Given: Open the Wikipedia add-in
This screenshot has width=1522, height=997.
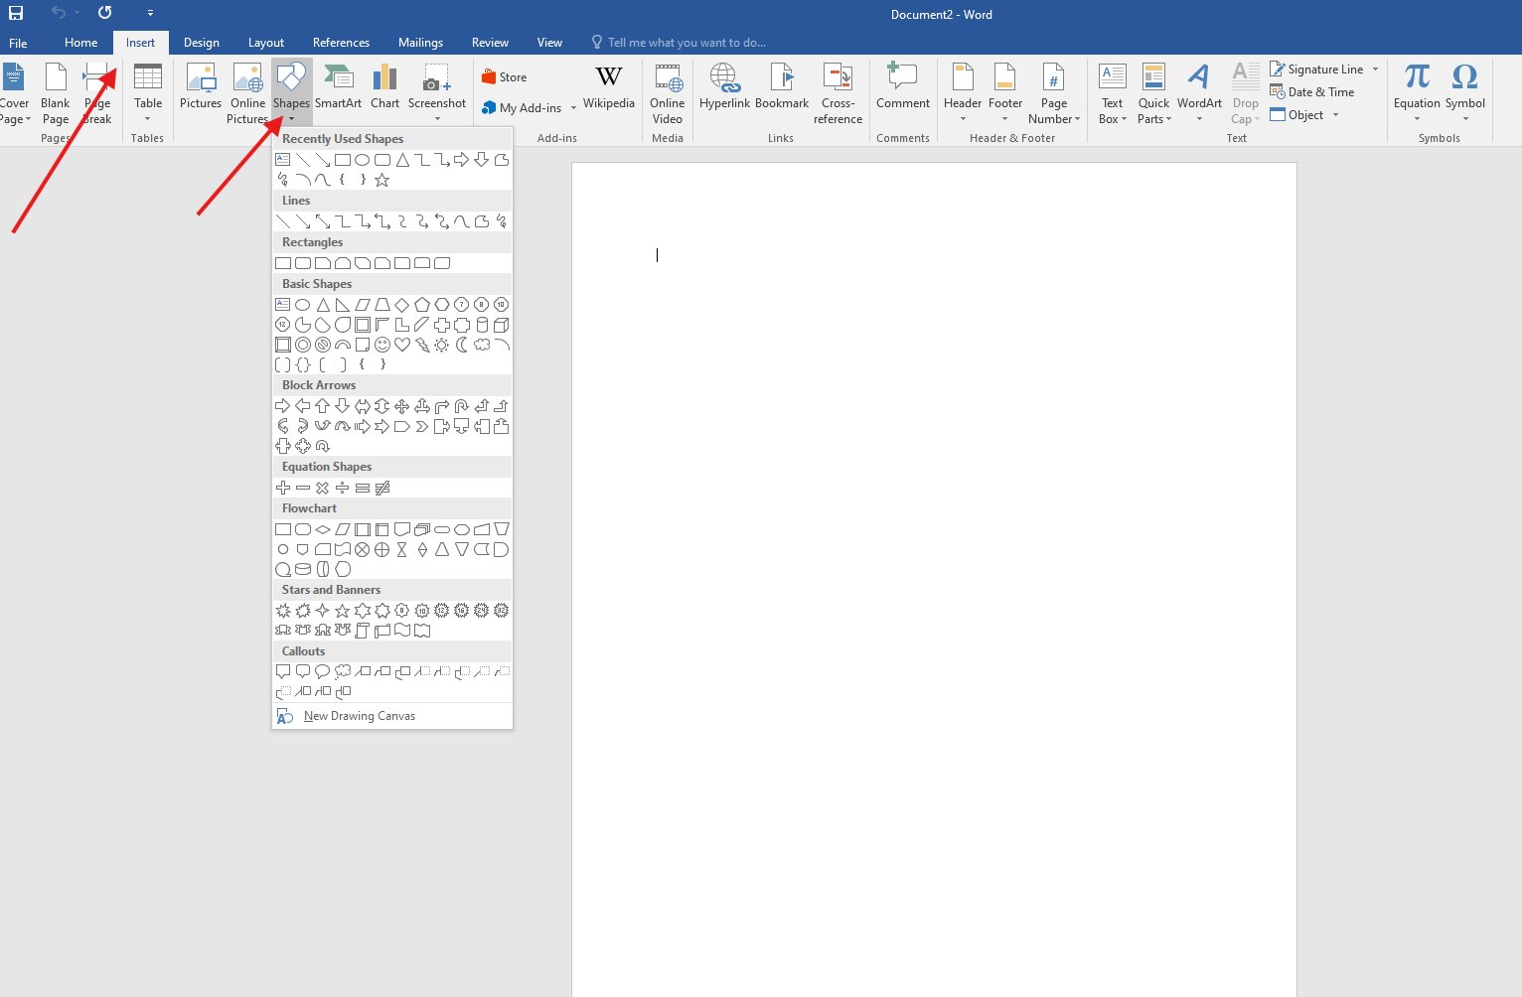Looking at the screenshot, I should (x=608, y=87).
